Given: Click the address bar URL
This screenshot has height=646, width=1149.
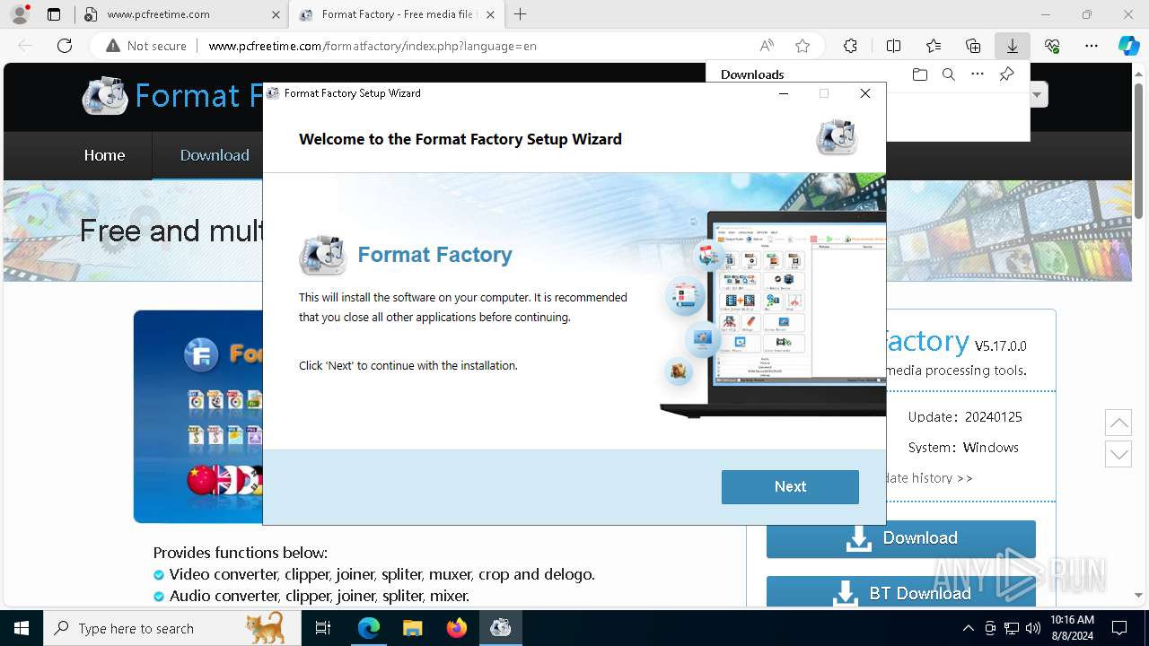Looking at the screenshot, I should click(x=373, y=46).
